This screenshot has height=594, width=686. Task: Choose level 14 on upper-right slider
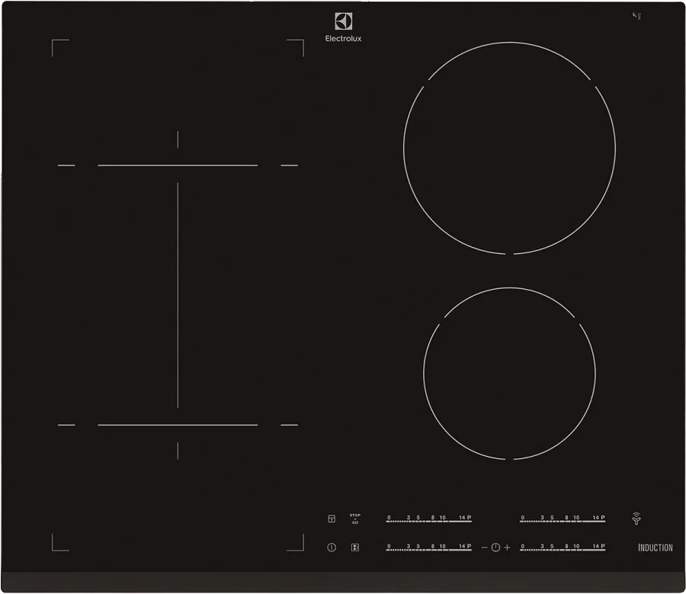click(x=595, y=519)
